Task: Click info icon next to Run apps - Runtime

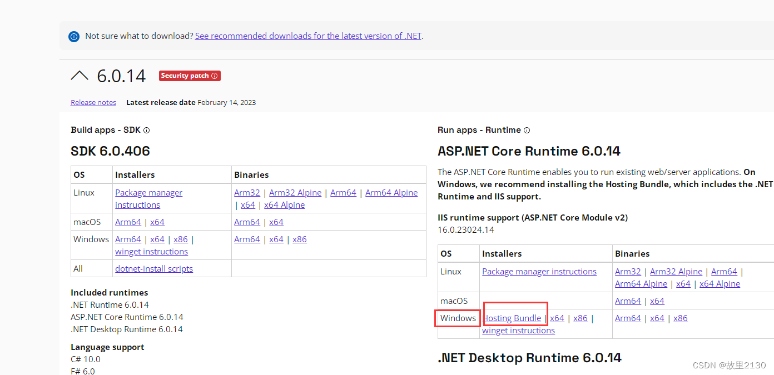Action: (x=527, y=130)
